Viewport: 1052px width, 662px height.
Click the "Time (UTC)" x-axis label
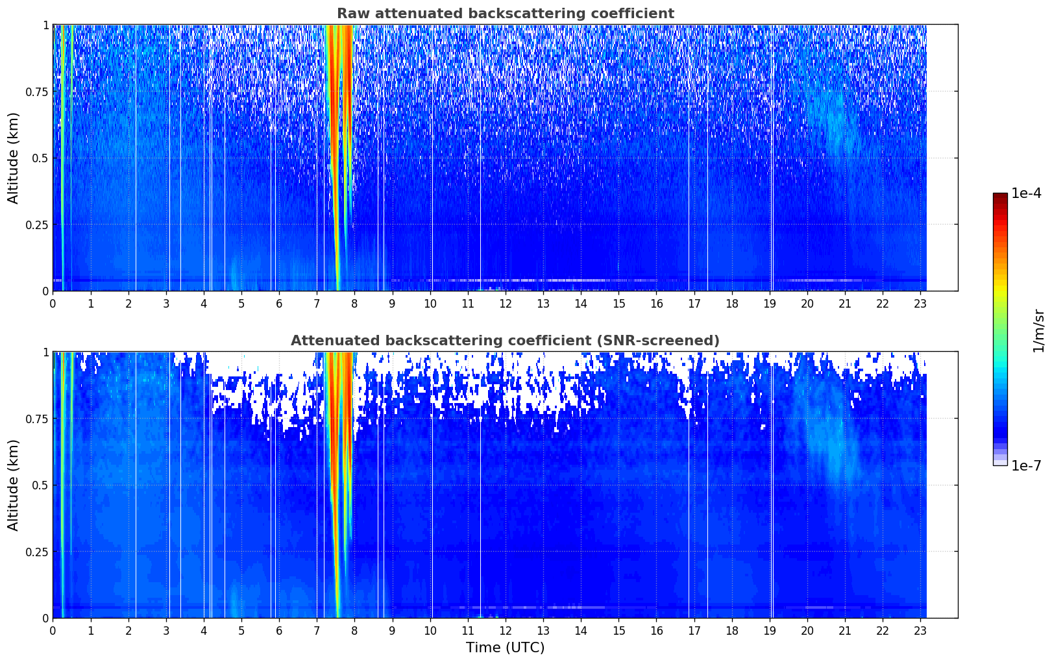coord(505,648)
